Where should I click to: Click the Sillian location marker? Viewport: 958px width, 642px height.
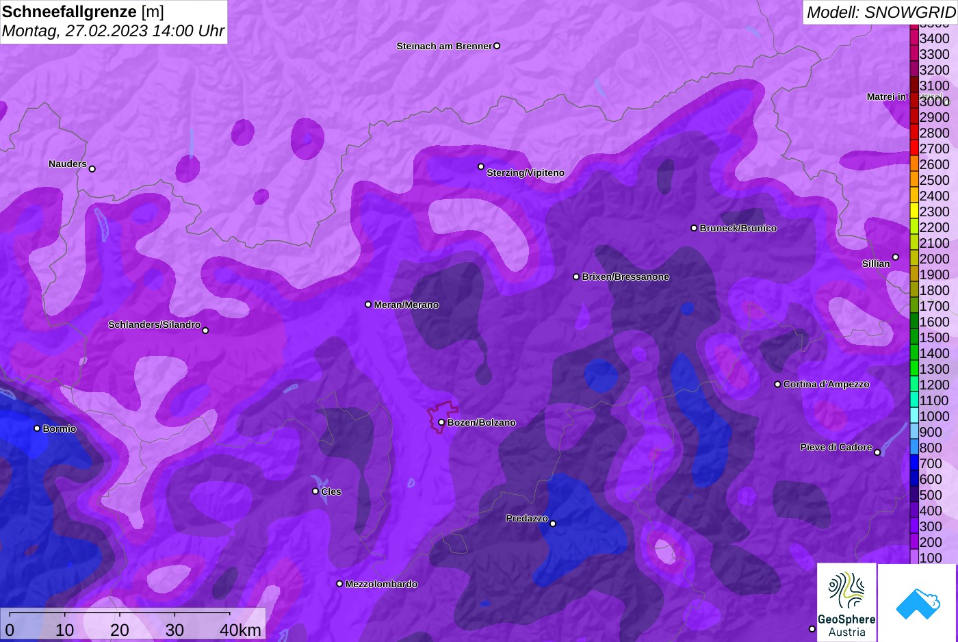pos(895,257)
